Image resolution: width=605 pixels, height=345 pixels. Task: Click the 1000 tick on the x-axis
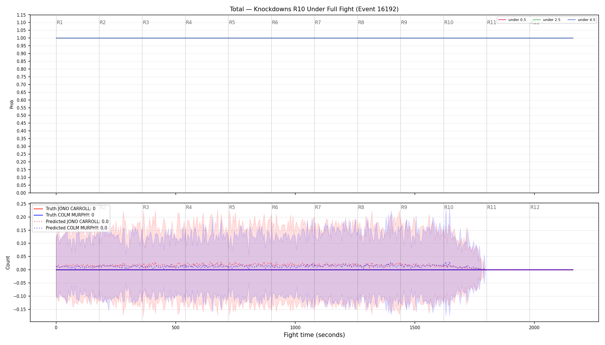(295, 327)
